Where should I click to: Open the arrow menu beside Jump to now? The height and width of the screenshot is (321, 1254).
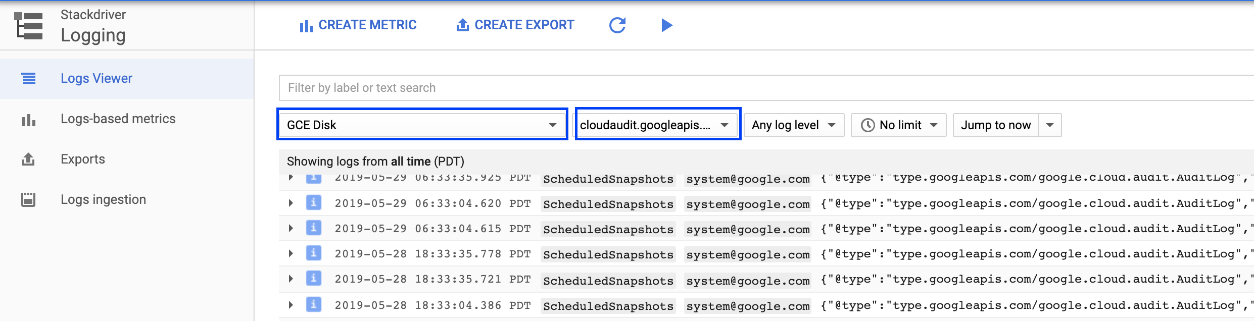click(1050, 125)
